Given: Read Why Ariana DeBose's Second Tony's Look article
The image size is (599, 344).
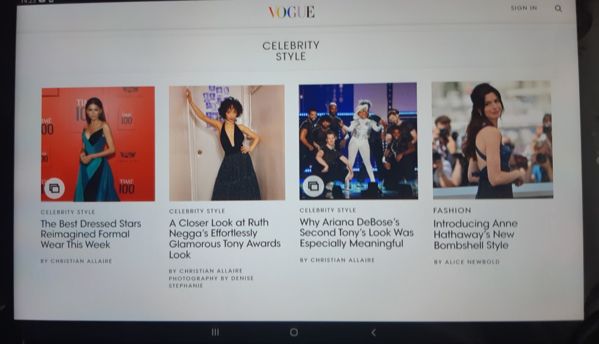Looking at the screenshot, I should point(356,232).
